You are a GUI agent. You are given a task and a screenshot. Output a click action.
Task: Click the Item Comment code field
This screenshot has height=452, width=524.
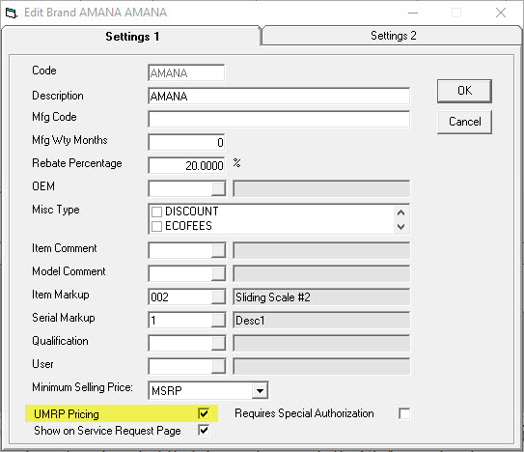(x=179, y=250)
